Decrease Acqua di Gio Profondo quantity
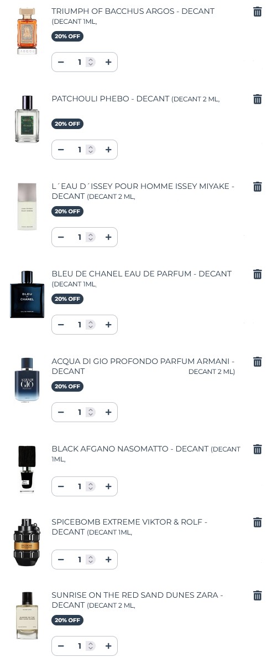 click(x=61, y=412)
